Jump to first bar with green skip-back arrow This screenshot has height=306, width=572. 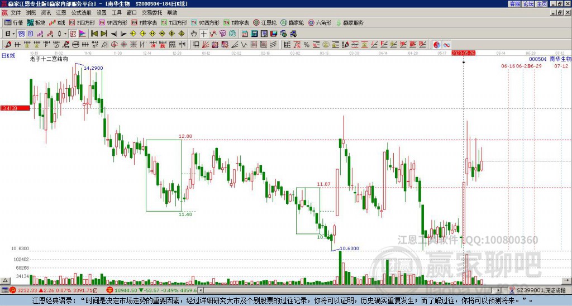pyautogui.click(x=94, y=34)
